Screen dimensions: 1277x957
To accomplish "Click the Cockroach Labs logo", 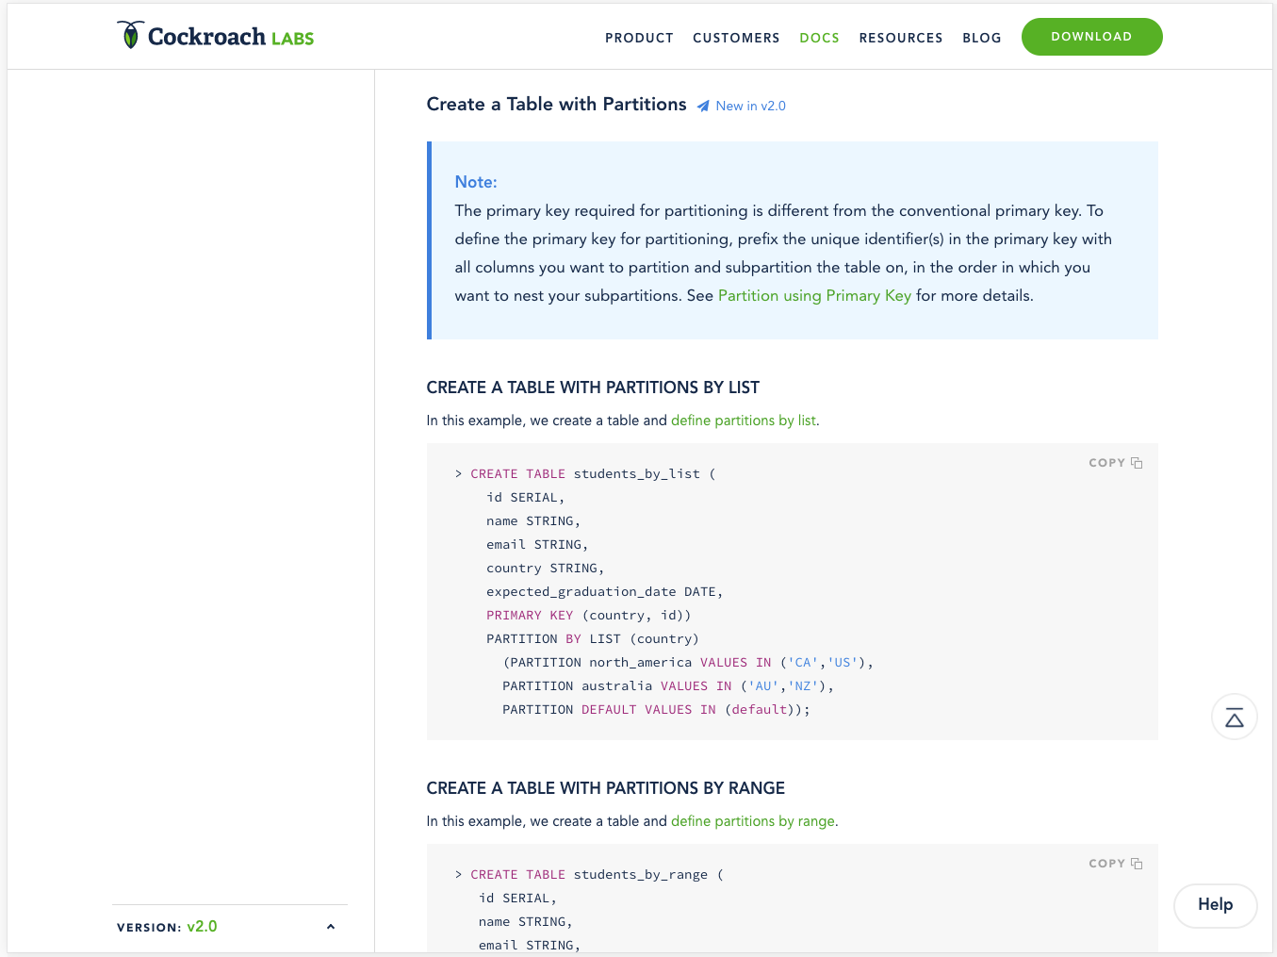I will 215,36.
